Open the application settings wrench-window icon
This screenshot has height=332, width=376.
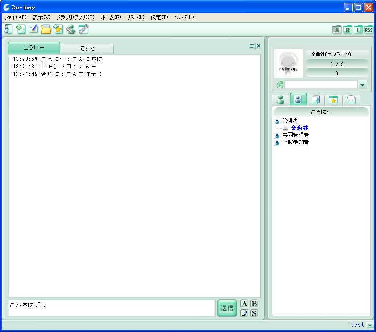84,29
